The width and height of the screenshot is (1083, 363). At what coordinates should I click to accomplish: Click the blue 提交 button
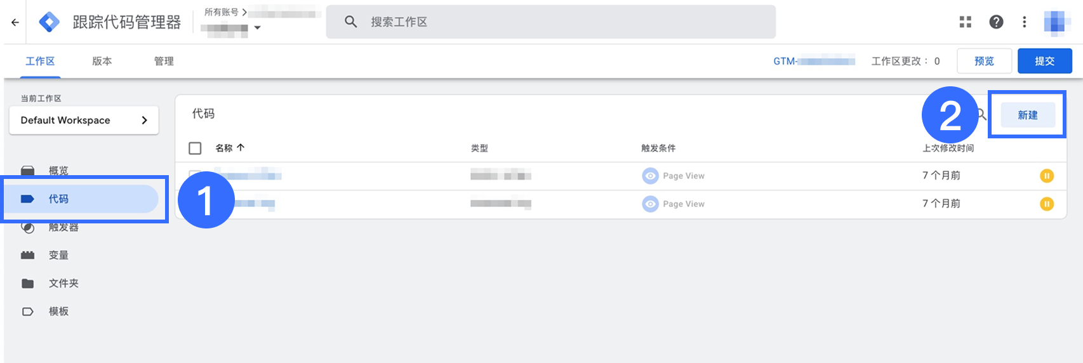click(x=1044, y=61)
